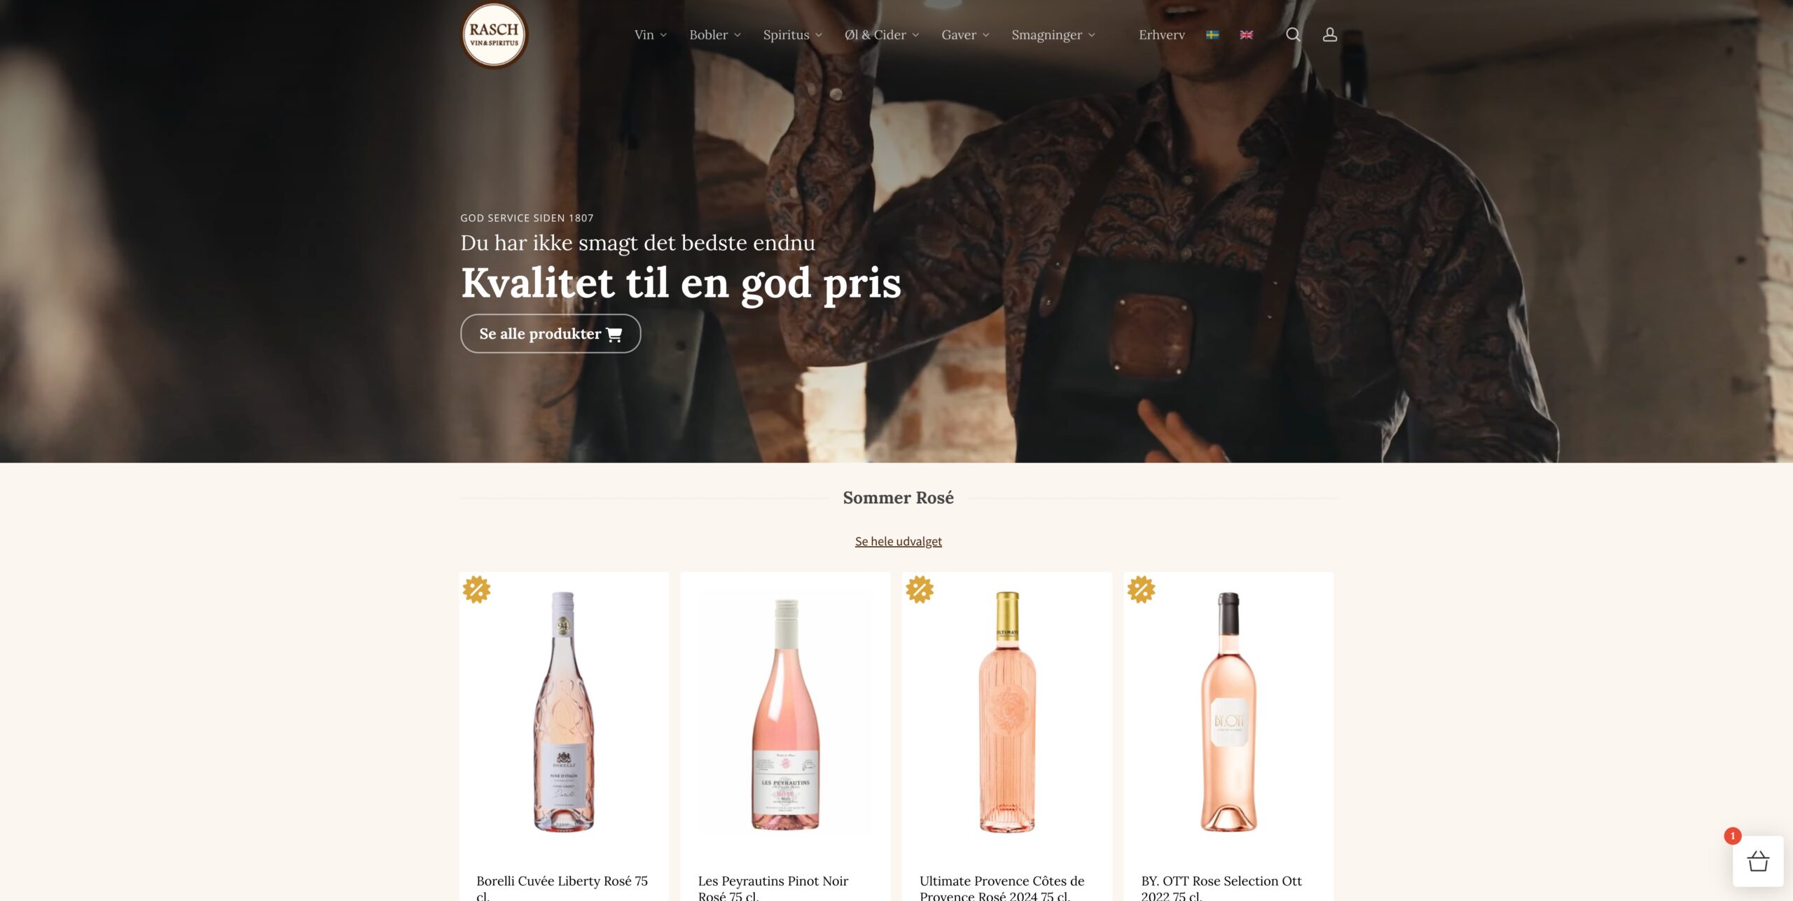The width and height of the screenshot is (1793, 901).
Task: Expand the Vin dropdown menu
Action: 651,34
